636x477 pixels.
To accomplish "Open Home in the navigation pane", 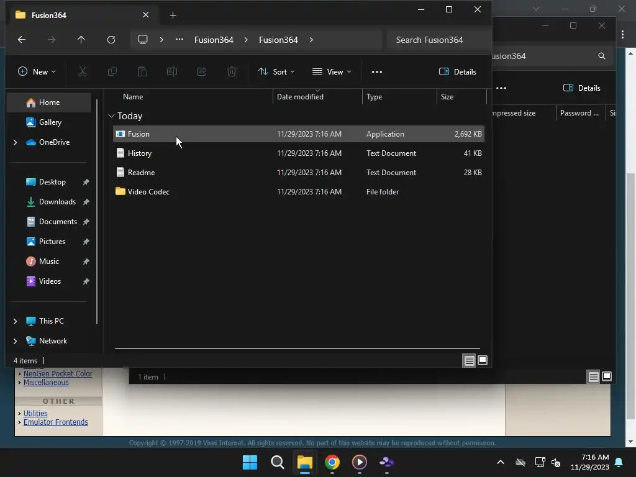I will (49, 102).
